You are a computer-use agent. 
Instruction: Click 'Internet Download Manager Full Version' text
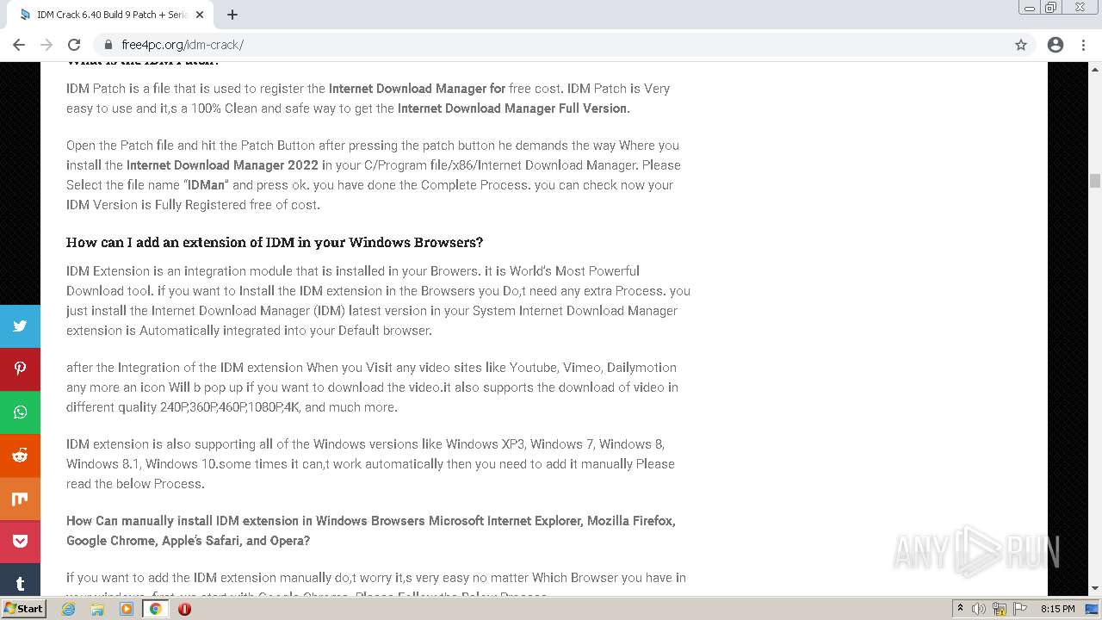(x=514, y=108)
